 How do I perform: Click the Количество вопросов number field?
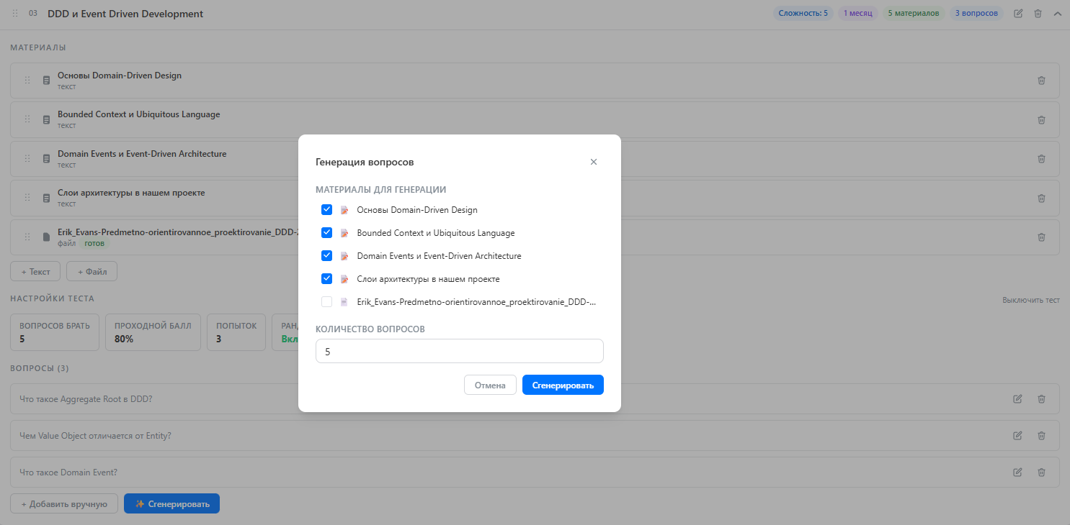[459, 352]
